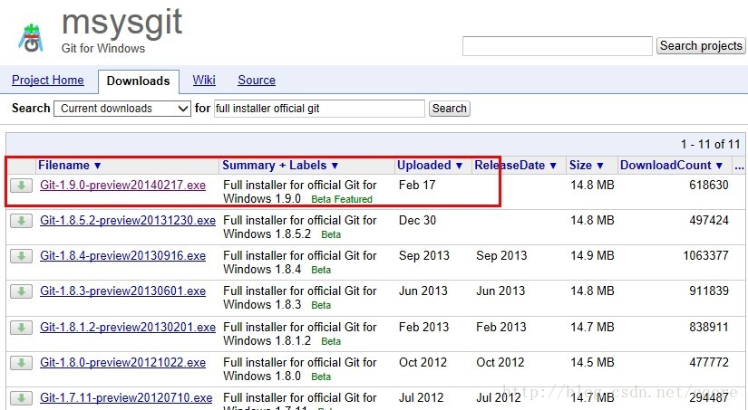Select the Downloads tab
748x410 pixels.
[139, 81]
